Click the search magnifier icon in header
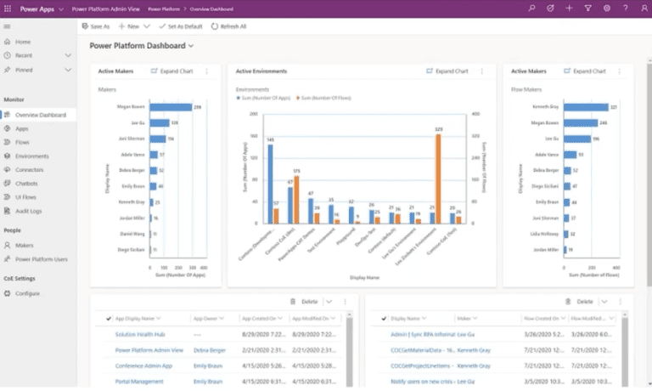The image size is (652, 391). (531, 8)
